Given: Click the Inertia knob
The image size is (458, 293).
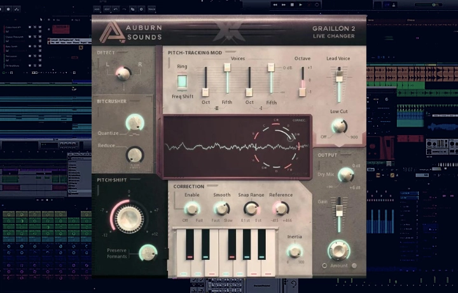Looking at the screenshot, I should [x=295, y=251].
